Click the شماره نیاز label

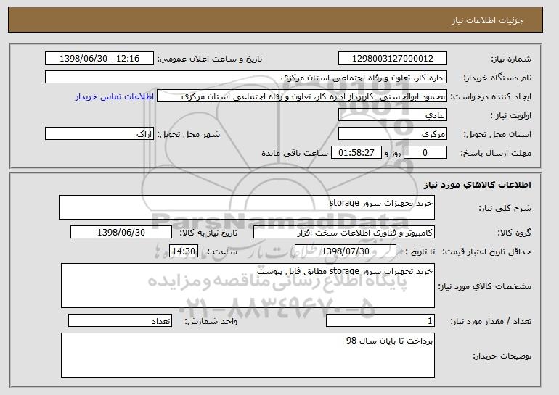pyautogui.click(x=511, y=59)
